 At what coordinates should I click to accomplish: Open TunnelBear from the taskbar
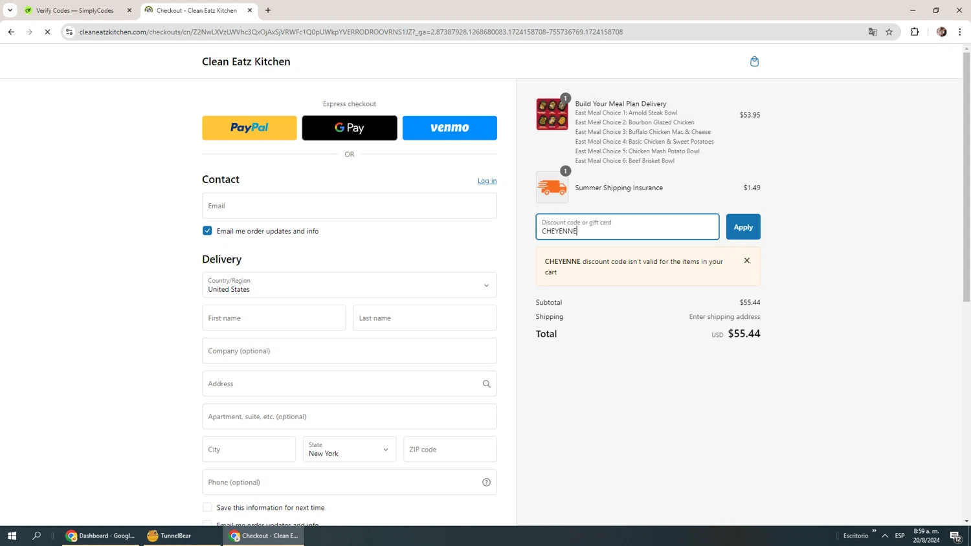[182, 536]
